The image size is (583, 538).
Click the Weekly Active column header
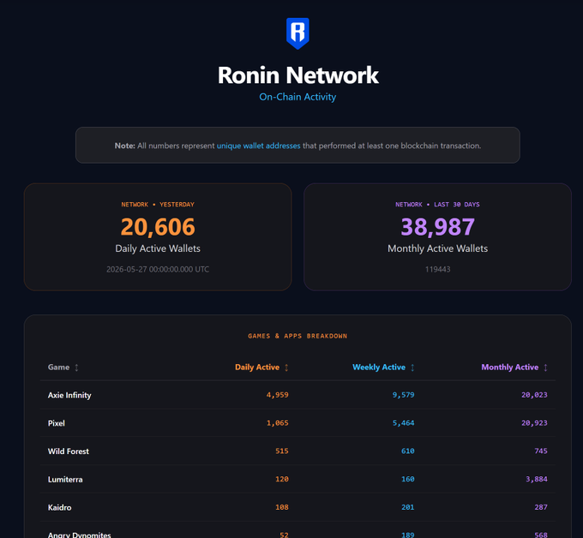pos(379,367)
